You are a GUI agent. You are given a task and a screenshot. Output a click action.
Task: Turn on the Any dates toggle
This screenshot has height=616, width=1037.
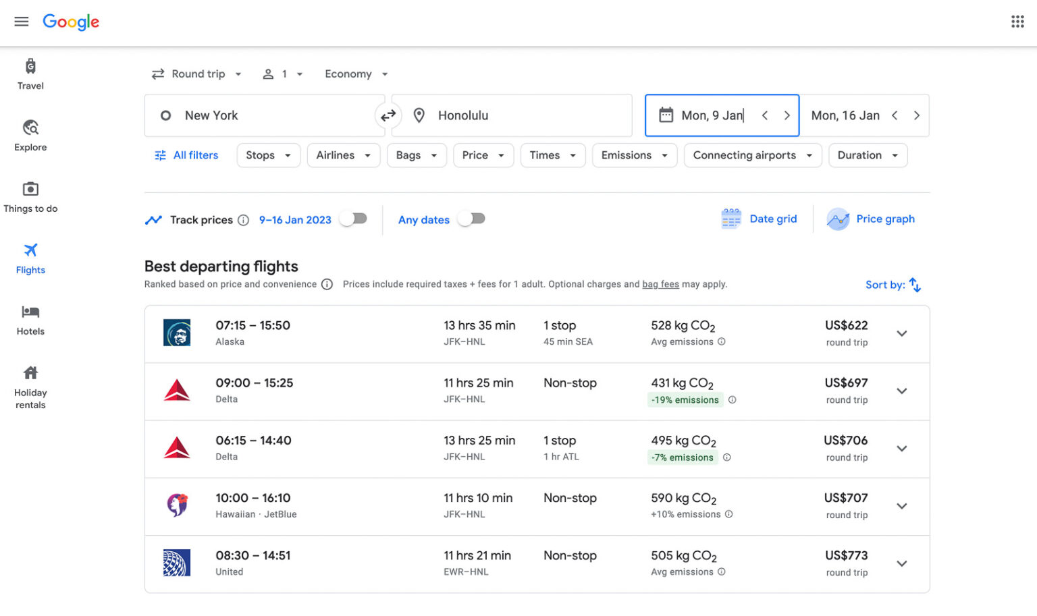click(x=471, y=219)
